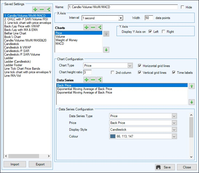
Task: Add a data series with plus icon
Action: (86, 80)
